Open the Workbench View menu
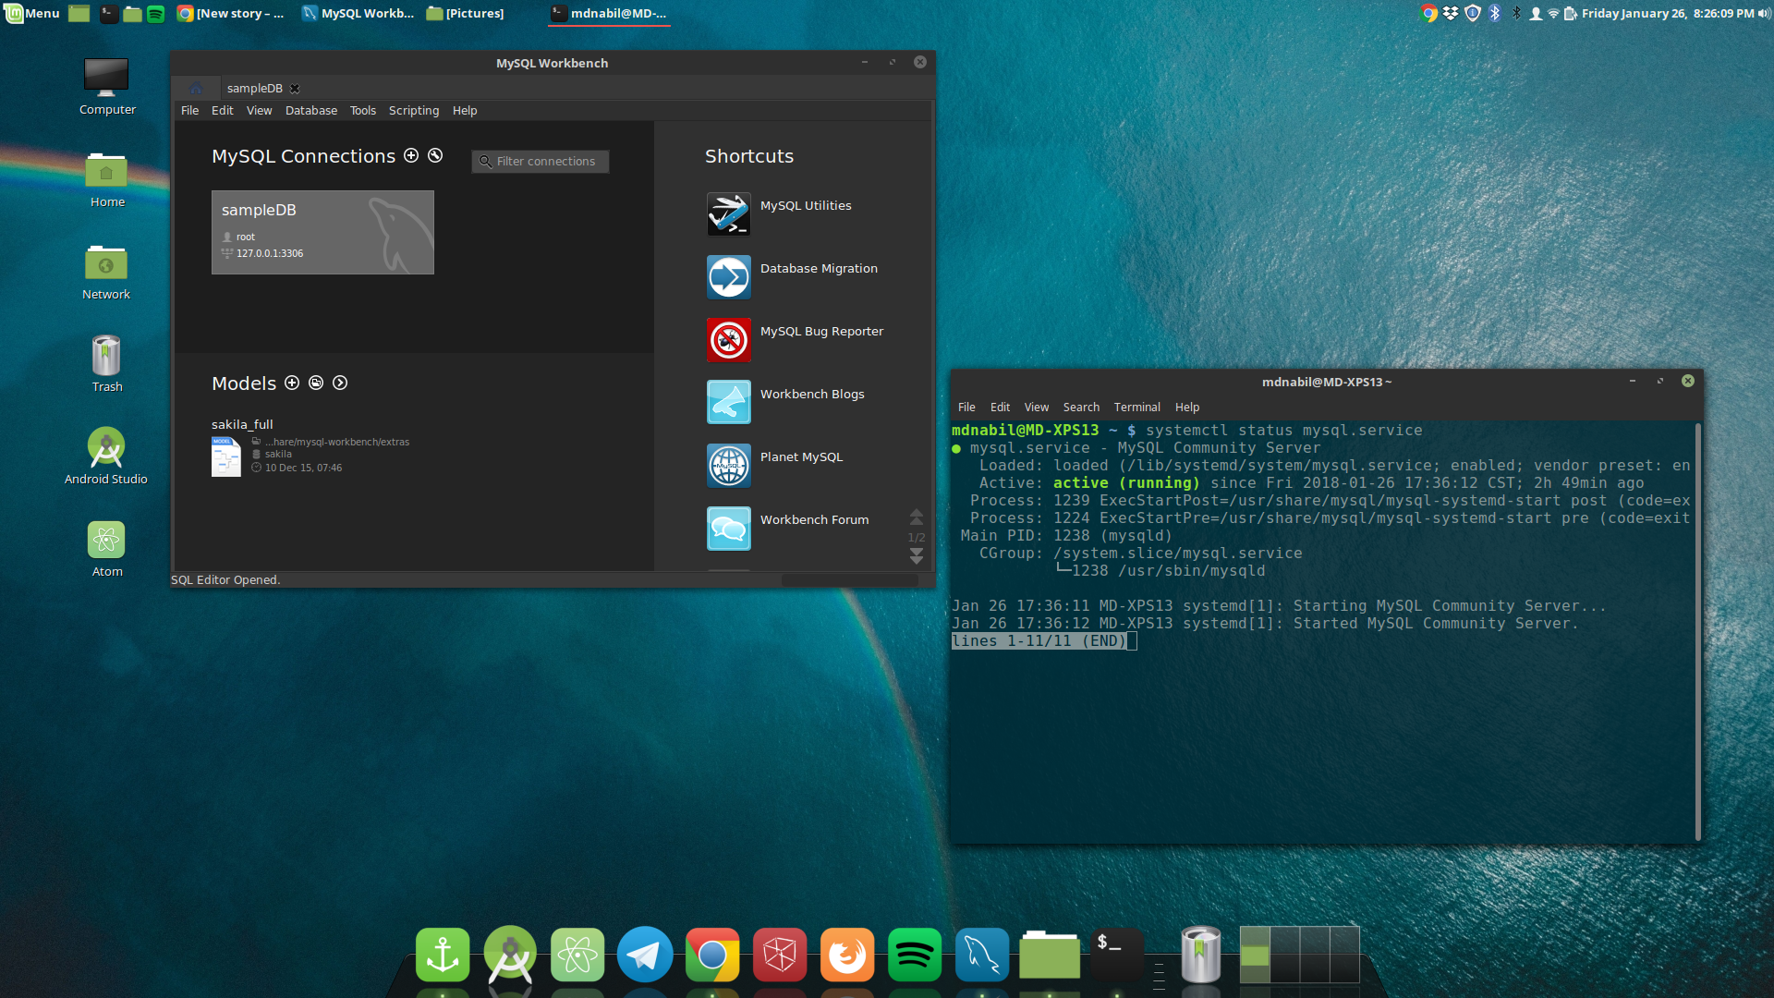 (259, 110)
